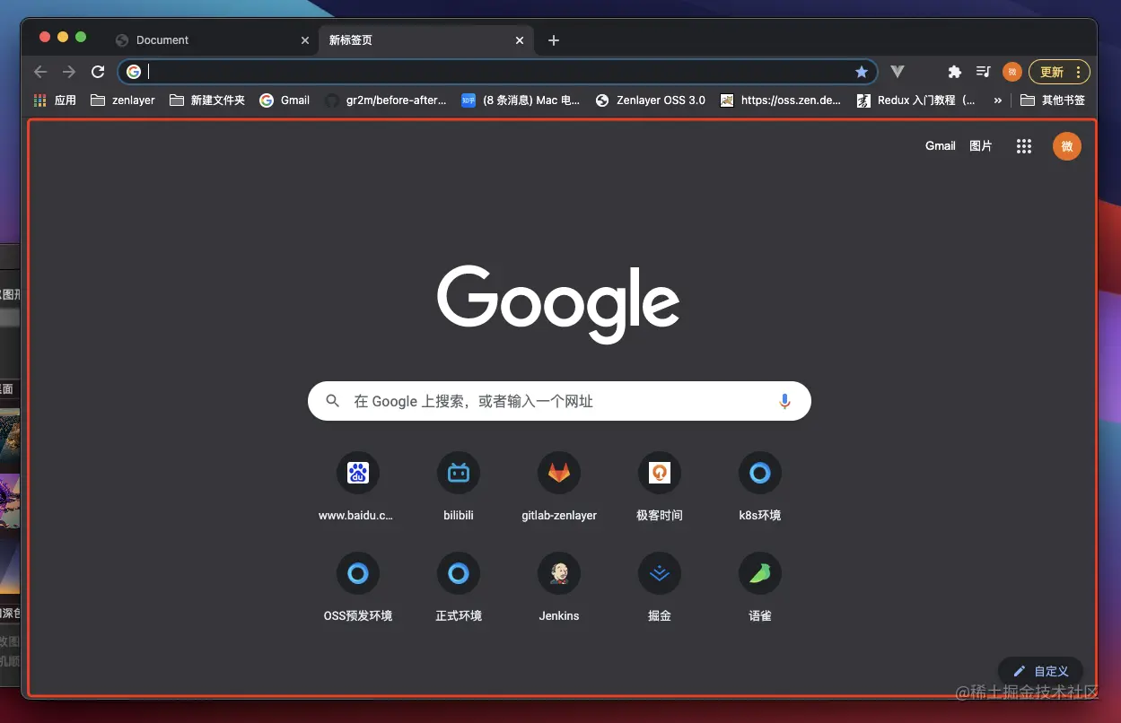Open the 正式环境 shortcut
The height and width of the screenshot is (723, 1121).
click(459, 588)
